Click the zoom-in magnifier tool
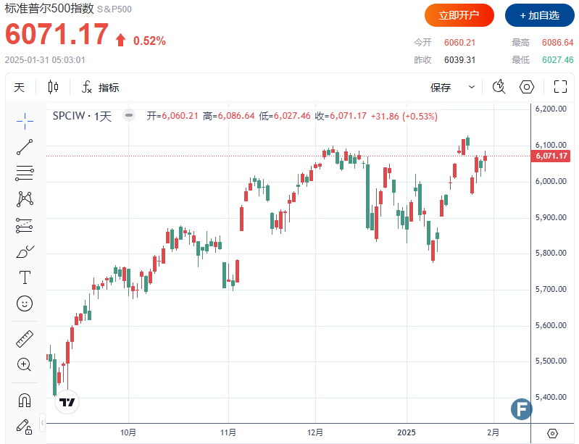This screenshot has width=579, height=444. coord(25,364)
